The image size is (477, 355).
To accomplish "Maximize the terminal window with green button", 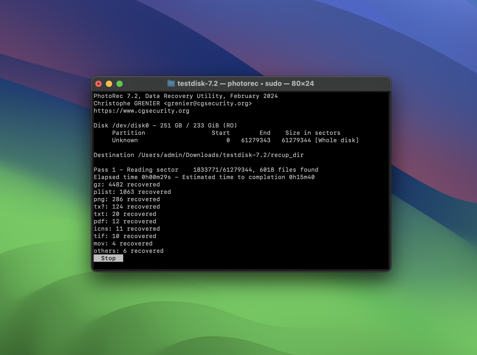I will point(120,84).
